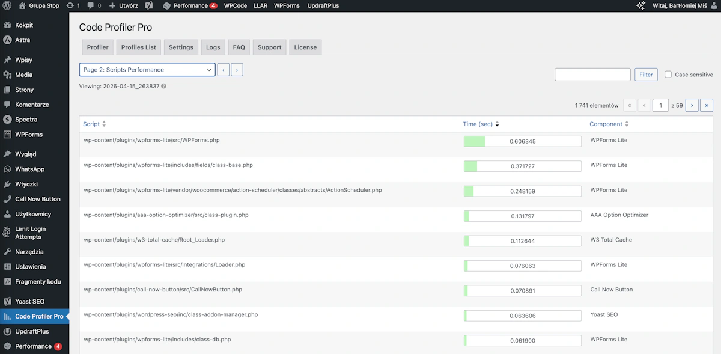This screenshot has height=354, width=721.
Task: Go to previous profiler page with left chevron
Action: [223, 70]
